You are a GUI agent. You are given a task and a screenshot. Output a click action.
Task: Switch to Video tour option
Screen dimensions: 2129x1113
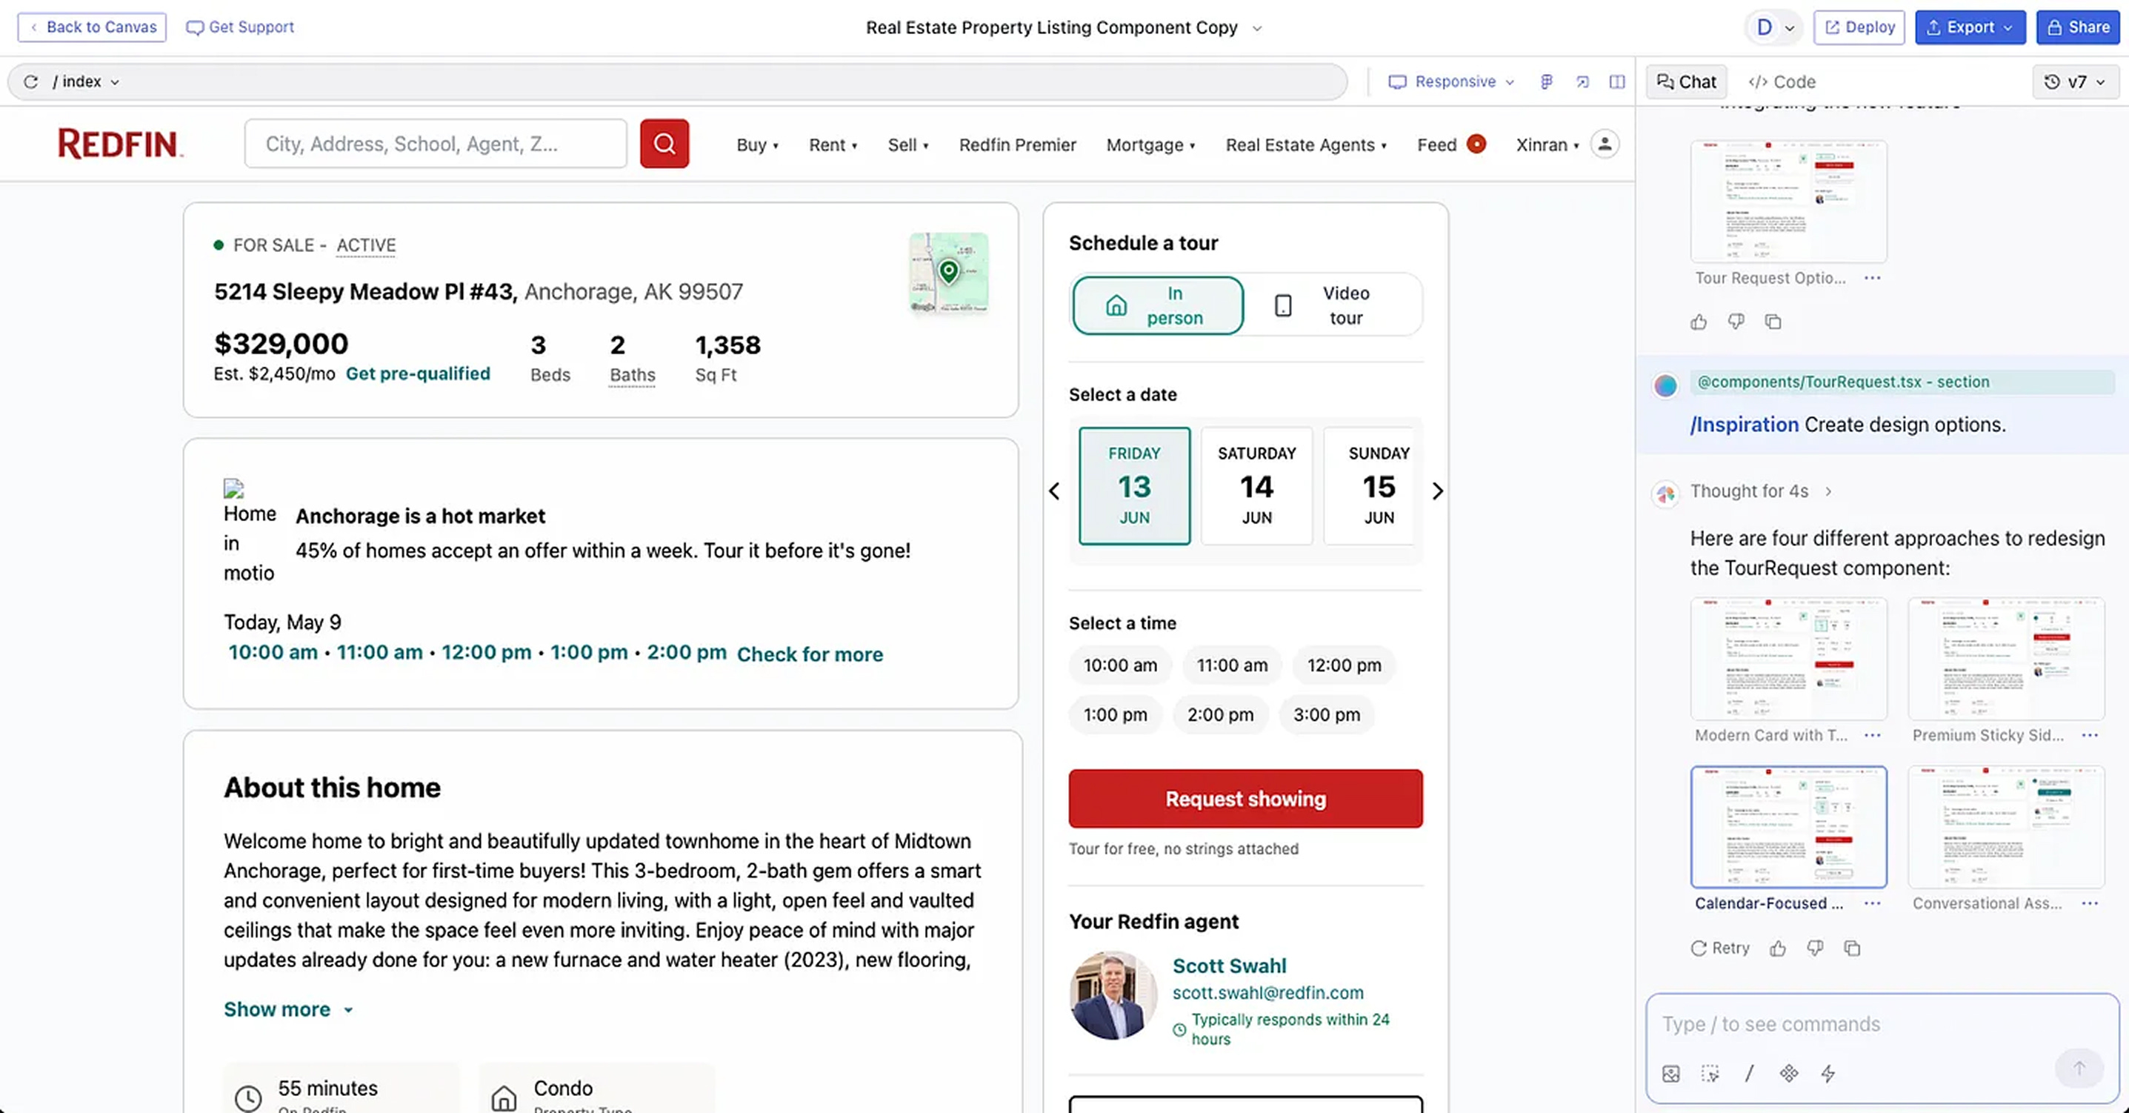tap(1332, 305)
